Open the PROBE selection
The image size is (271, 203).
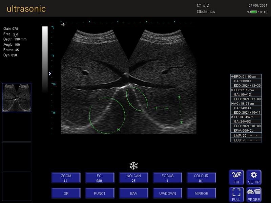point(254,195)
